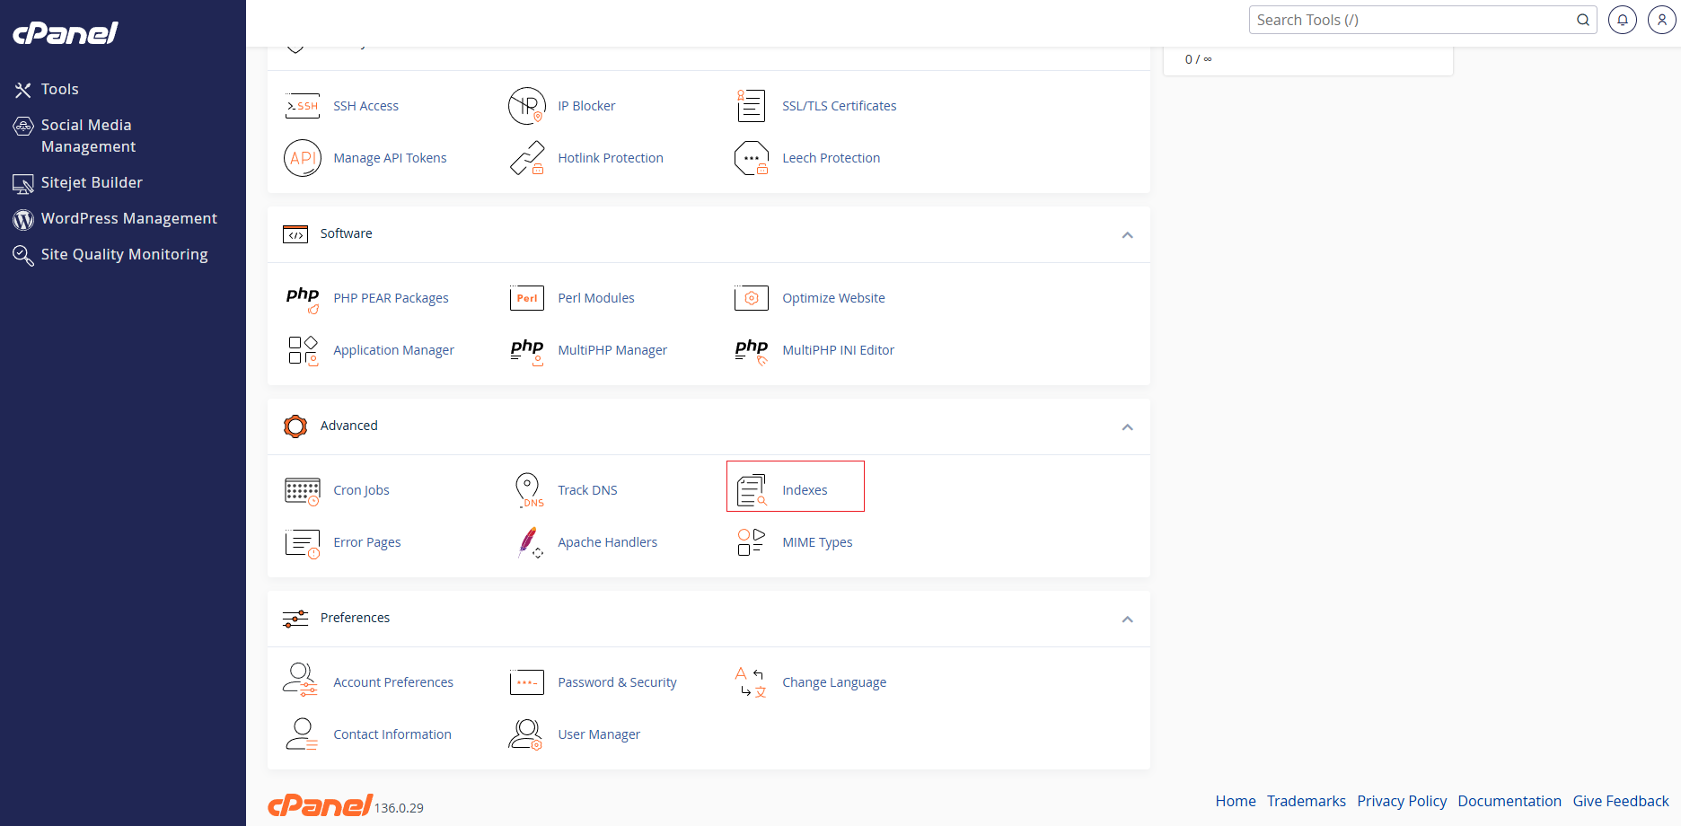Click the Track DNS icon
This screenshot has height=826, width=1681.
[x=529, y=490]
